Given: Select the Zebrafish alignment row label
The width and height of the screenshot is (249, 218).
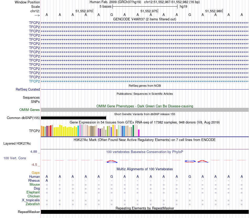Looking at the screenshot, I should (33, 204).
